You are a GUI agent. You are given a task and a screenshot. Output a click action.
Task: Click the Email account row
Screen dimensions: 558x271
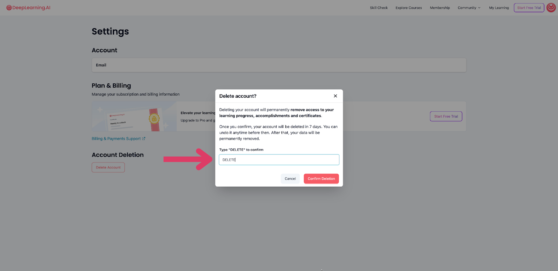[279, 65]
